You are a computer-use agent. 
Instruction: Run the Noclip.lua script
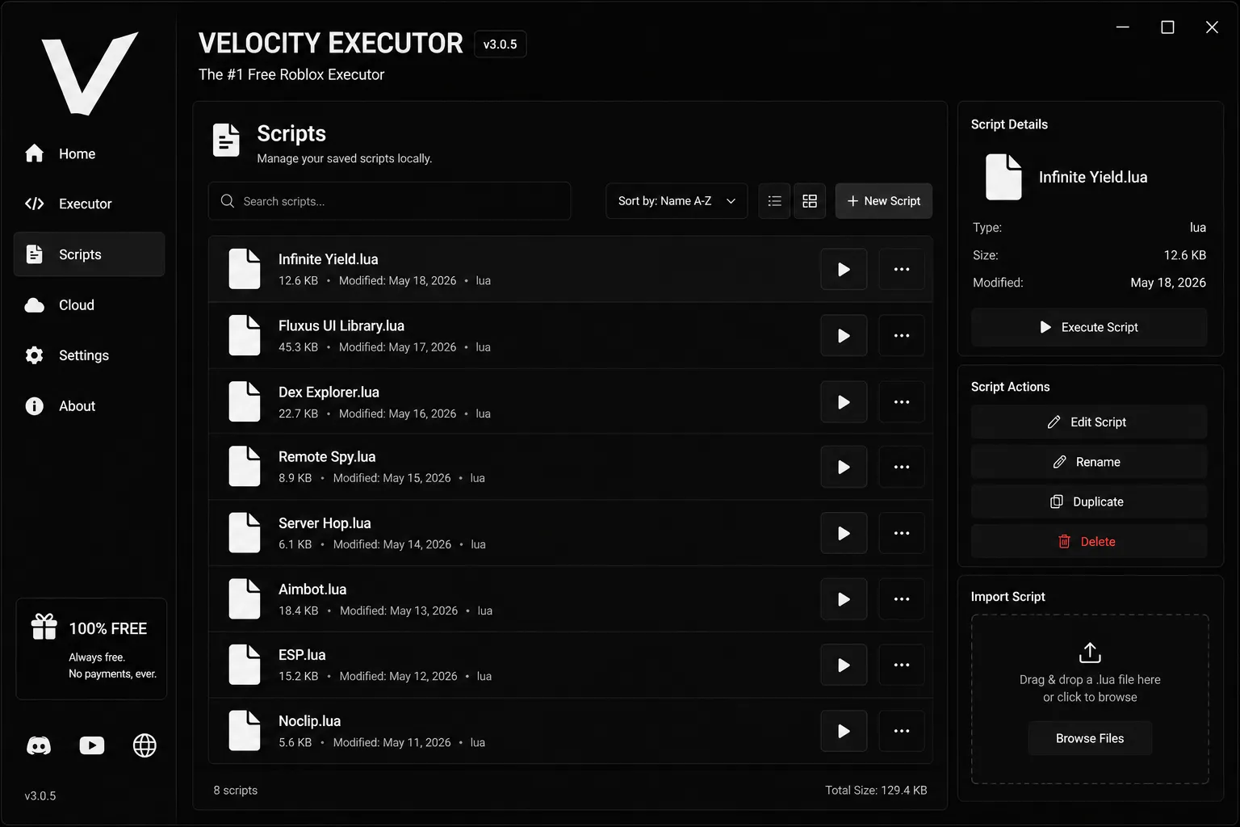click(x=844, y=731)
